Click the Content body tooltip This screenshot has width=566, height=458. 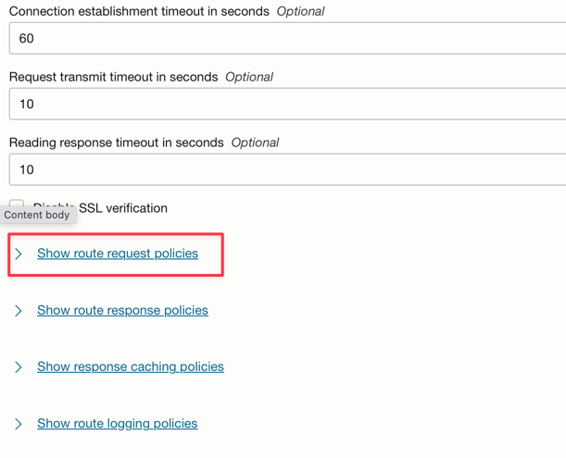click(x=37, y=215)
